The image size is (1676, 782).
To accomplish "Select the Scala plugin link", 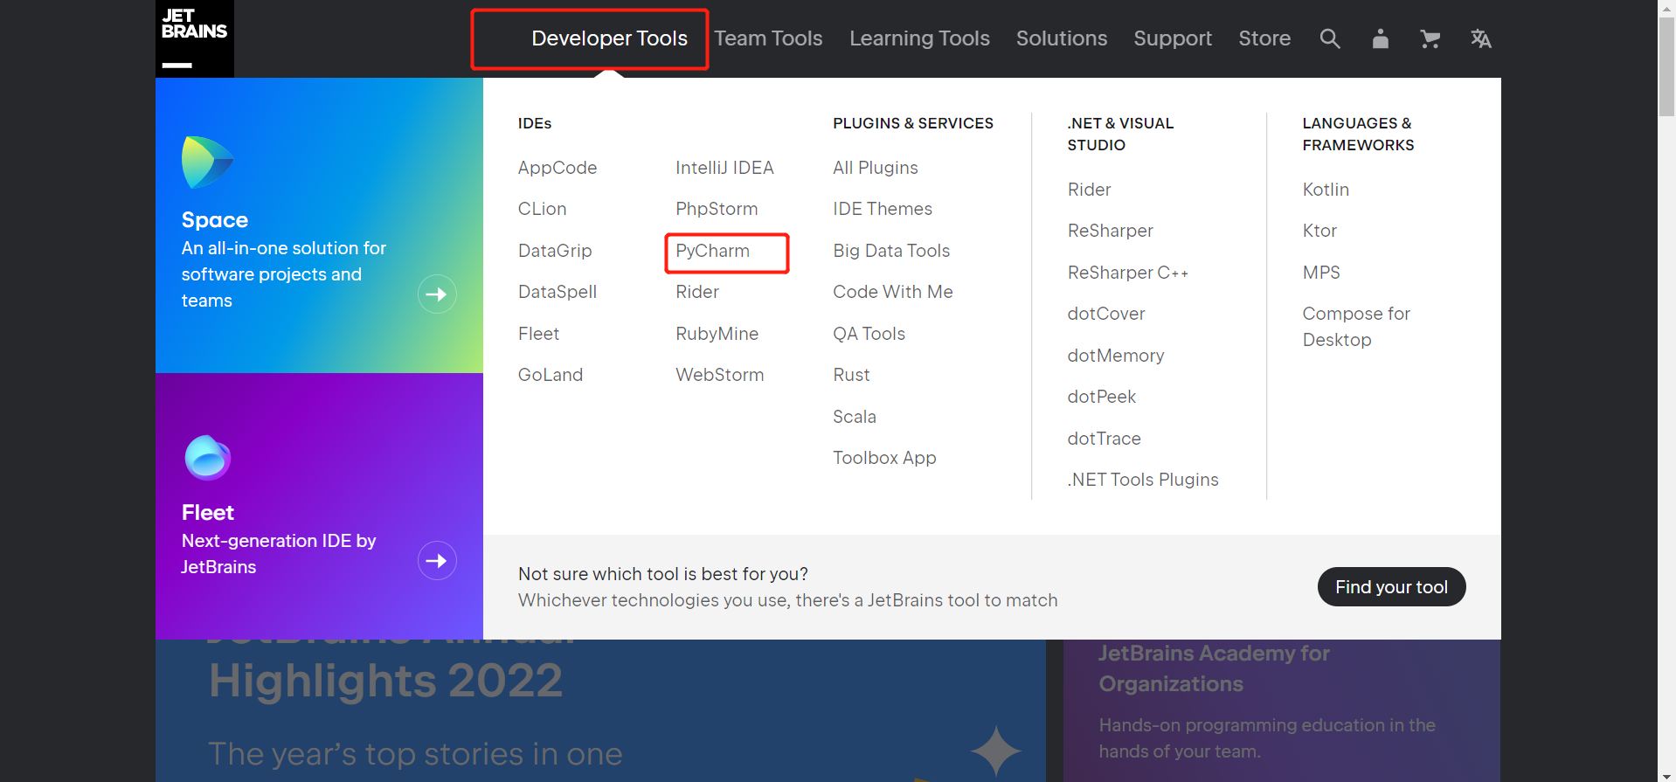I will (855, 417).
